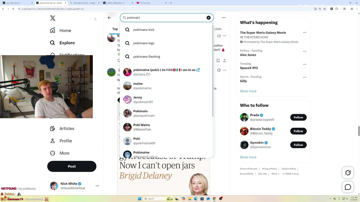The height and width of the screenshot is (202, 360).
Task: Click the share icon on the first post
Action: [224, 61]
